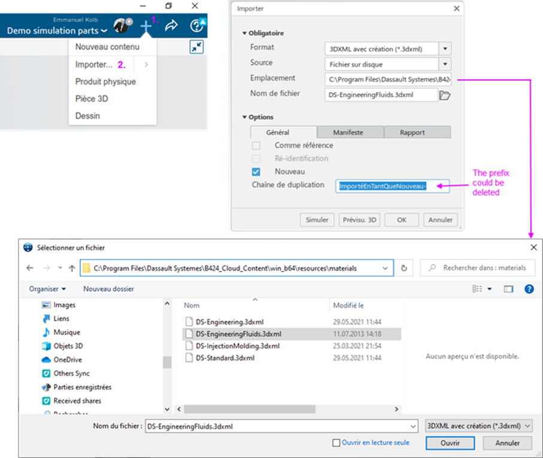Screen dimensions: 543x458
Task: Open the folder icon next to Nom de fichier
Action: click(445, 94)
